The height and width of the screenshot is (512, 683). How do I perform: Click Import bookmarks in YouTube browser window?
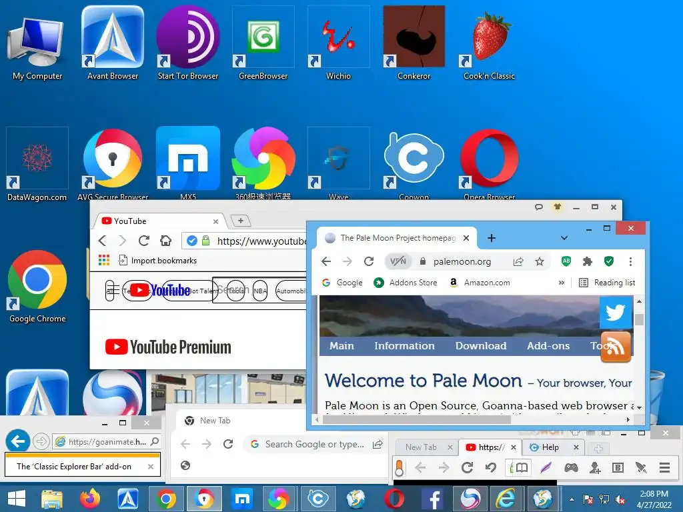pos(157,261)
